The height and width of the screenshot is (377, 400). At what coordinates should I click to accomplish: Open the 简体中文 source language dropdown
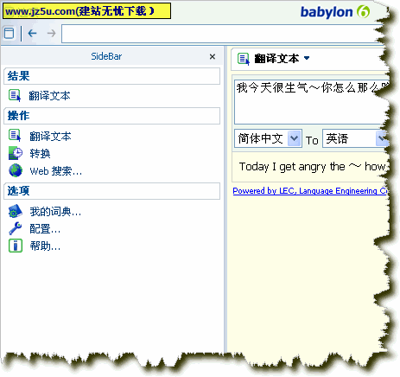click(x=294, y=138)
